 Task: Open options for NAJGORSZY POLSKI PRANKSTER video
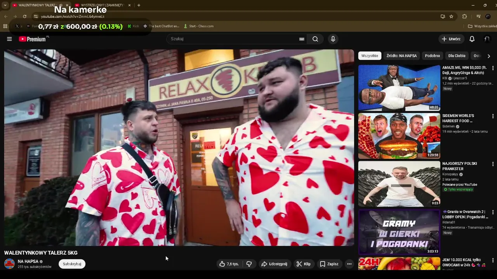[x=493, y=164]
